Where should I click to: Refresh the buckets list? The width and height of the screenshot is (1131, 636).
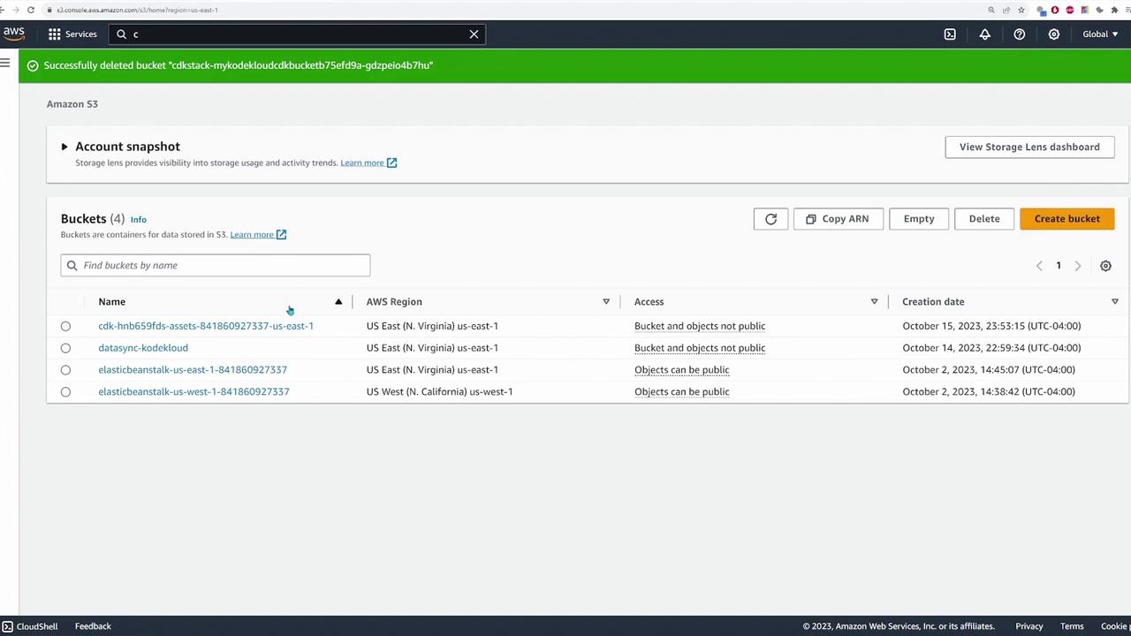(770, 219)
